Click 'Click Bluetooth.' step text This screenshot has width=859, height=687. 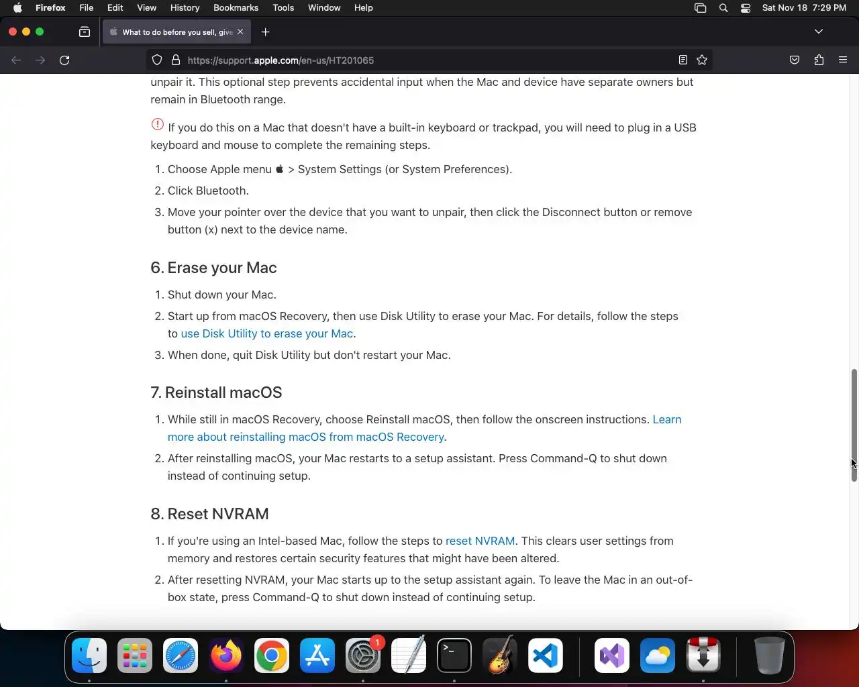208,191
